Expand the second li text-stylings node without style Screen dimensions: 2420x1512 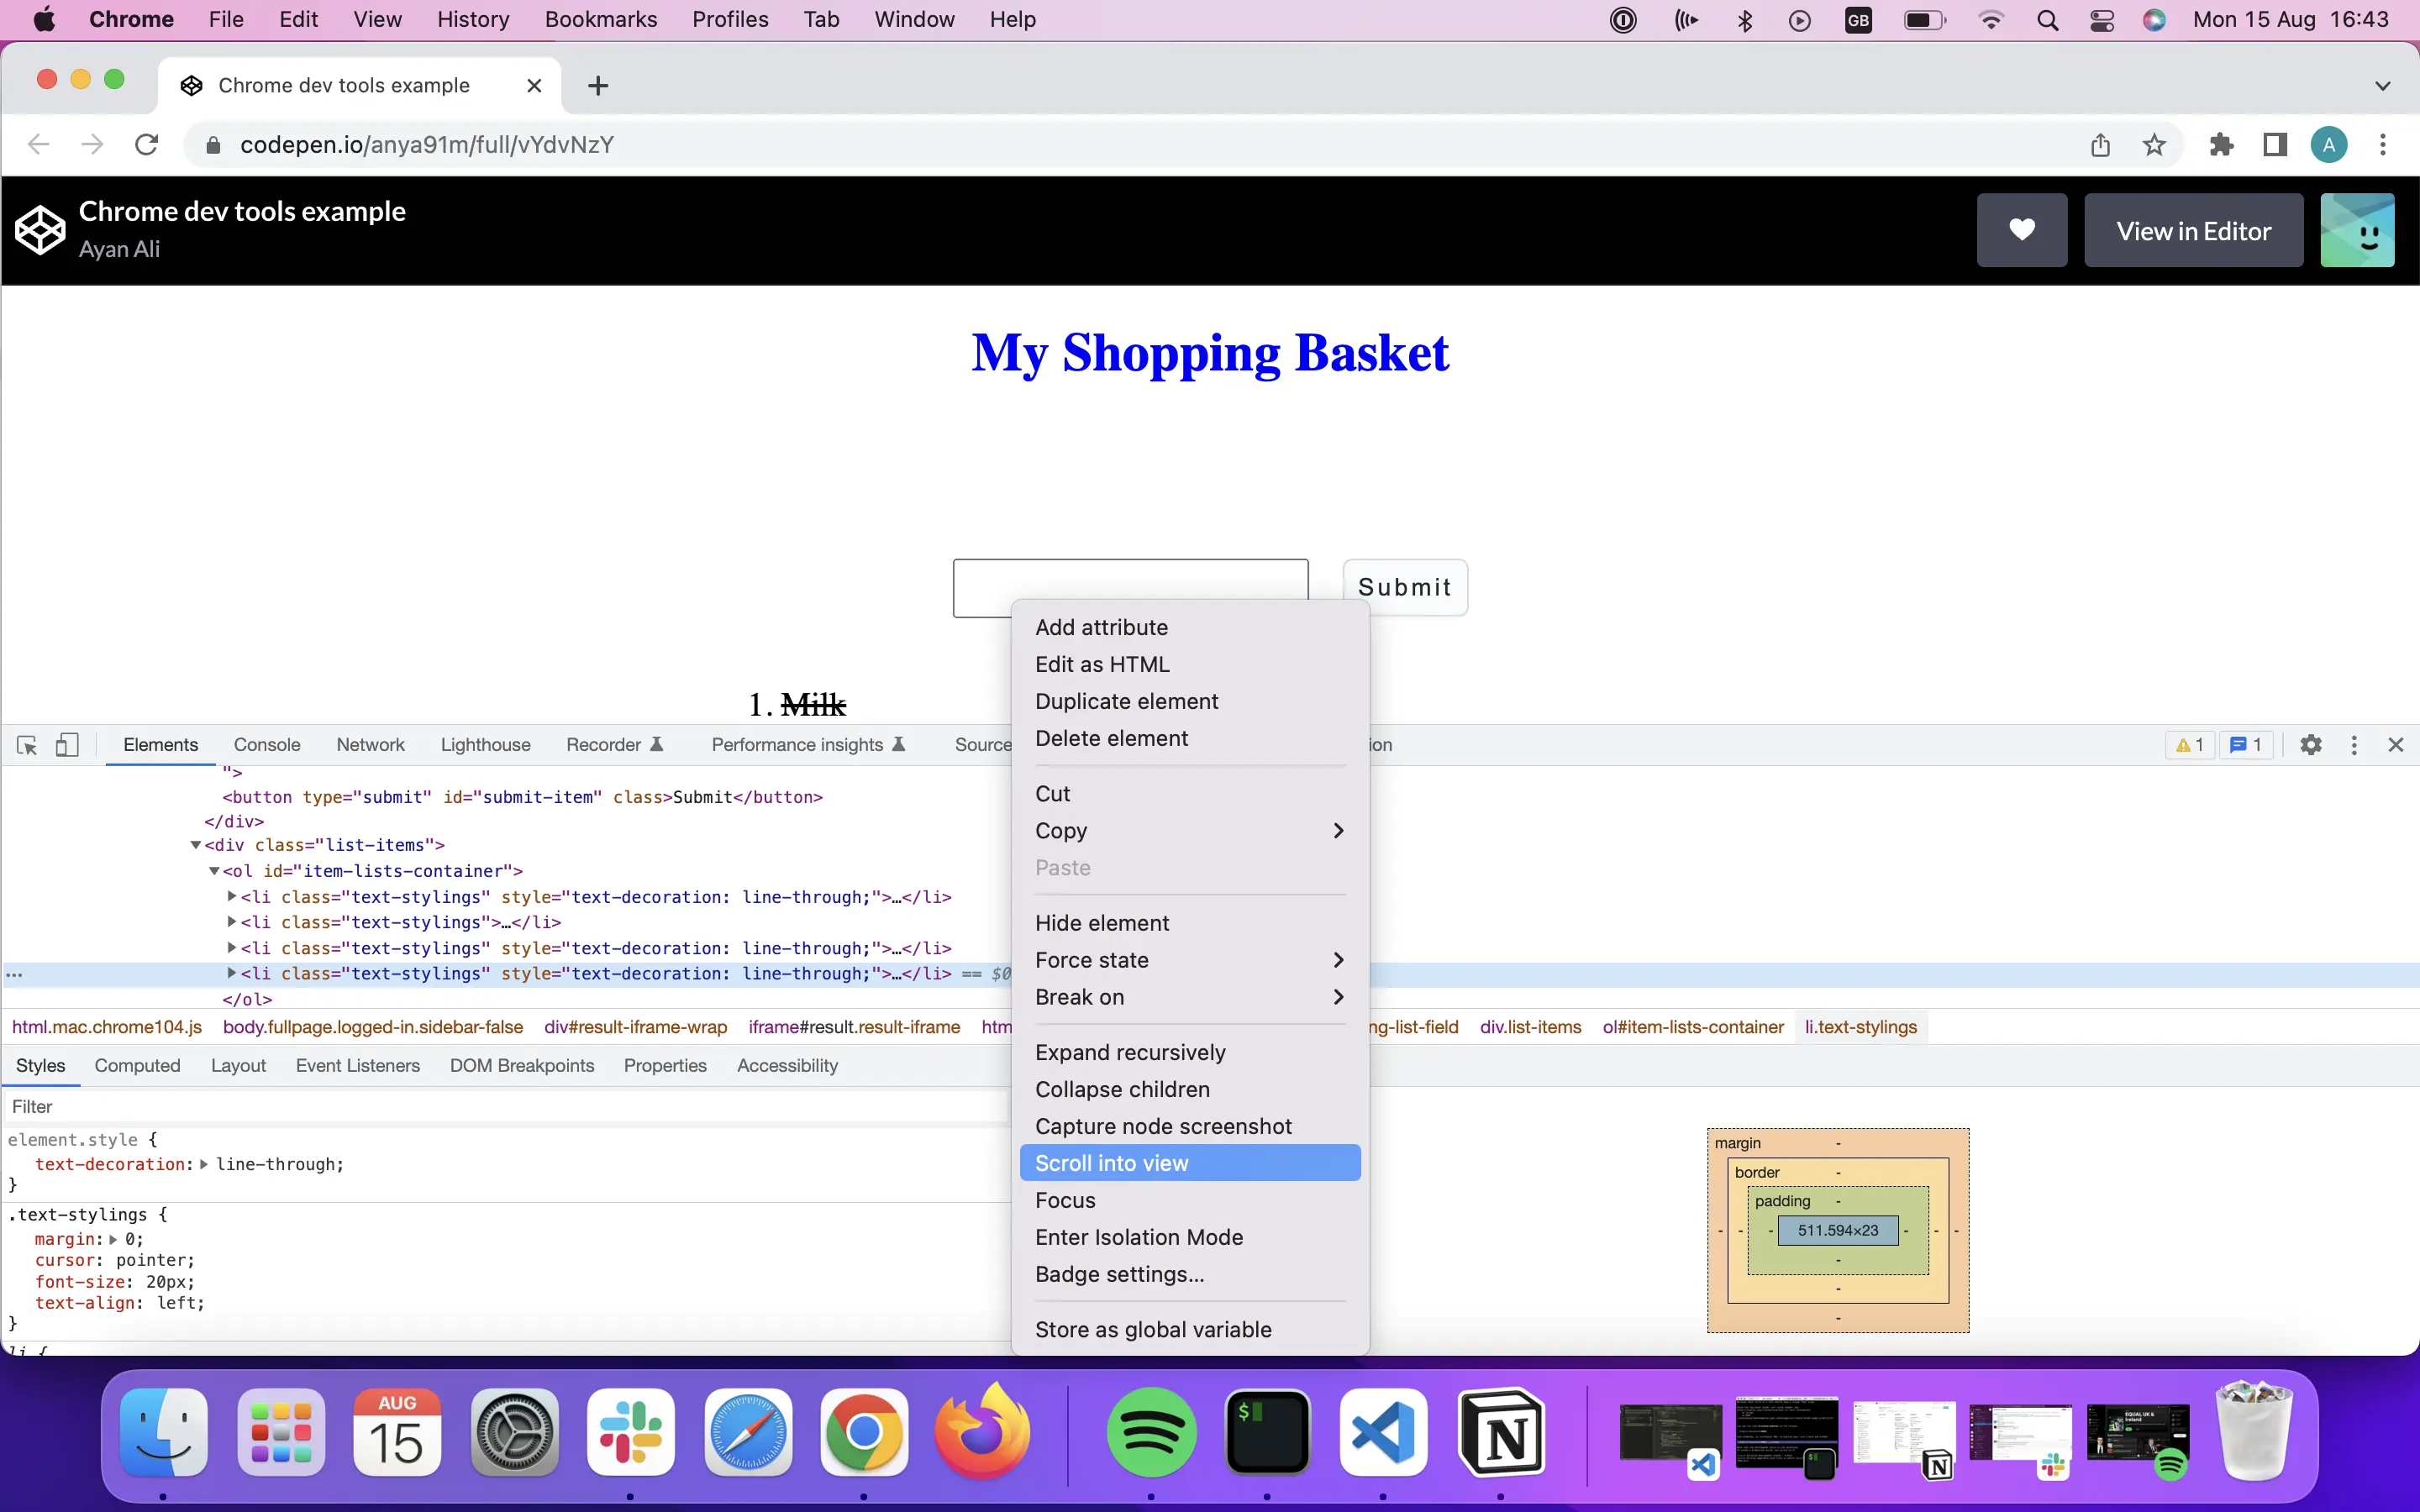pos(232,922)
